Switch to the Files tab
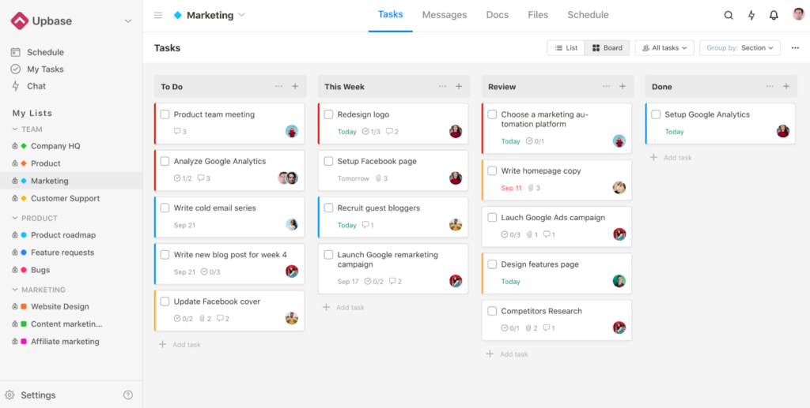The width and height of the screenshot is (810, 408). coord(538,15)
